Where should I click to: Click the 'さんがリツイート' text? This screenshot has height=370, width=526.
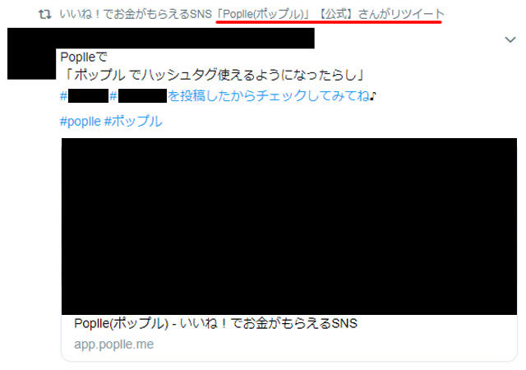pyautogui.click(x=401, y=14)
